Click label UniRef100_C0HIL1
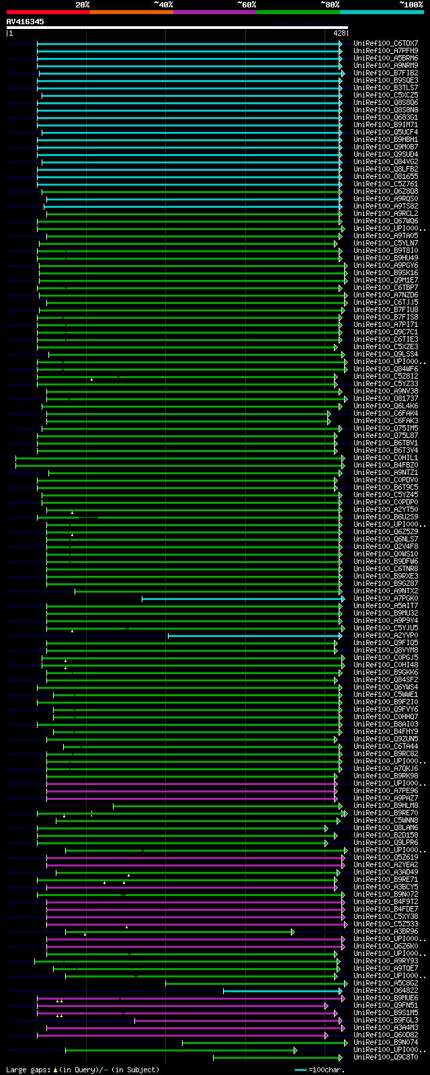This screenshot has width=430, height=1075. click(x=386, y=458)
